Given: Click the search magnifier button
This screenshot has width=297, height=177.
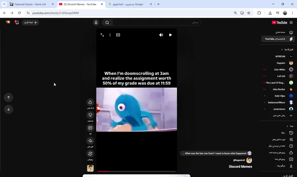Looking at the screenshot, I should [107, 23].
